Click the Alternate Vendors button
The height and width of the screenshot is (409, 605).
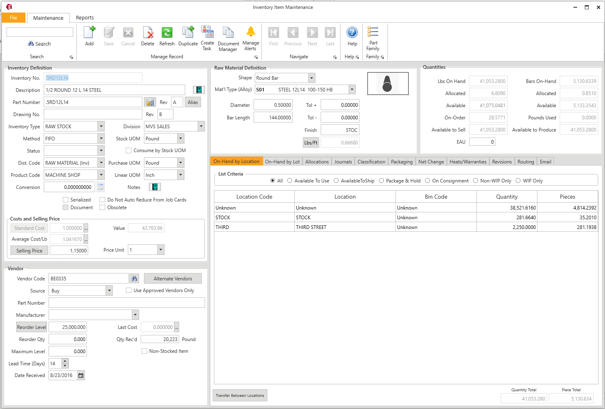[173, 278]
